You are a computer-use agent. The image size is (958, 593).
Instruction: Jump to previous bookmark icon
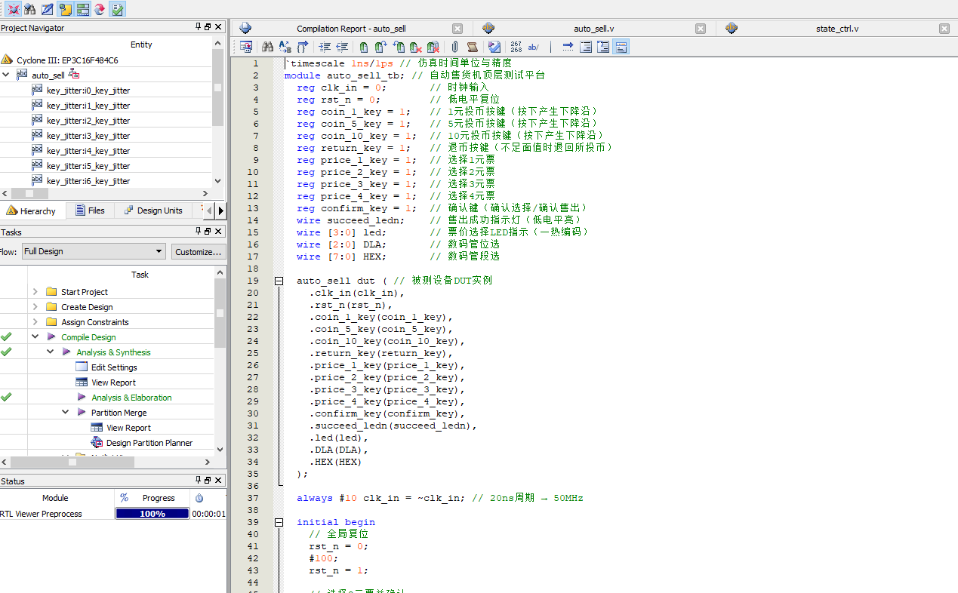398,47
